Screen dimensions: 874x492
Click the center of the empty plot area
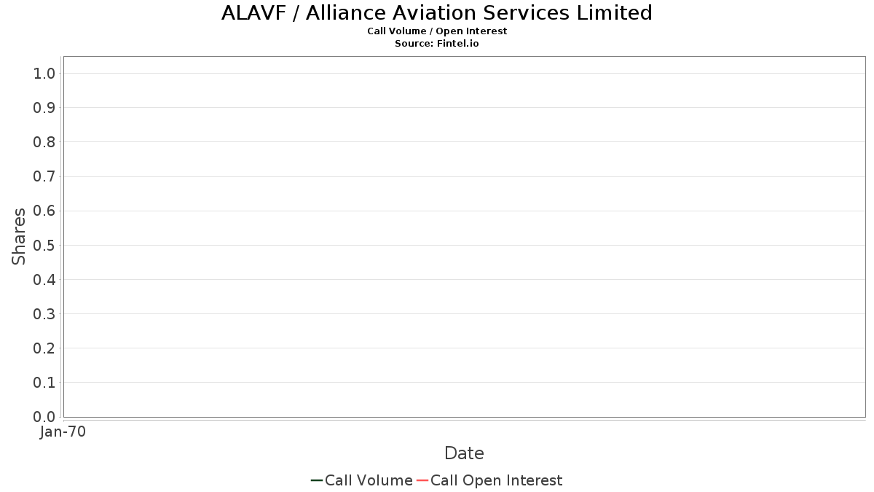pos(464,237)
